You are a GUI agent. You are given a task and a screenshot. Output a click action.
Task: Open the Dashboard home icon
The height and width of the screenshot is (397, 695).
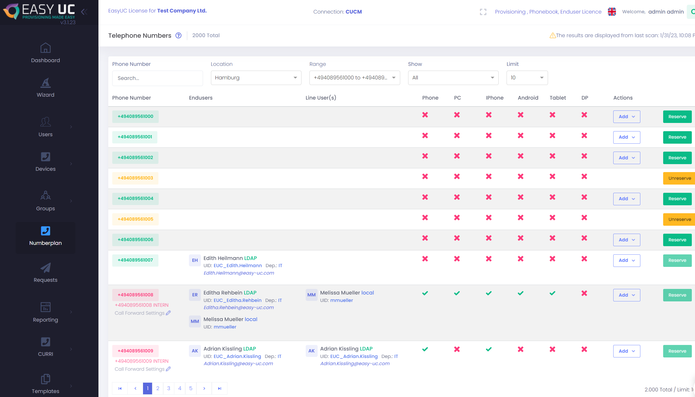tap(45, 48)
